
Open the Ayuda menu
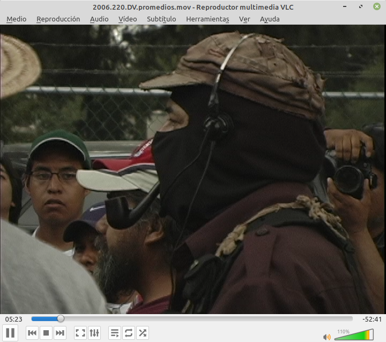click(x=270, y=19)
